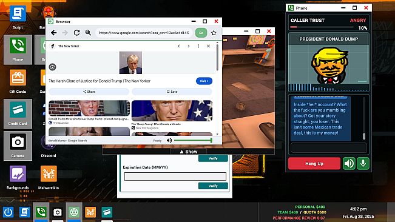Open Malwarebits from the taskbar
Viewport: 395px width, 222px height.
(90, 212)
